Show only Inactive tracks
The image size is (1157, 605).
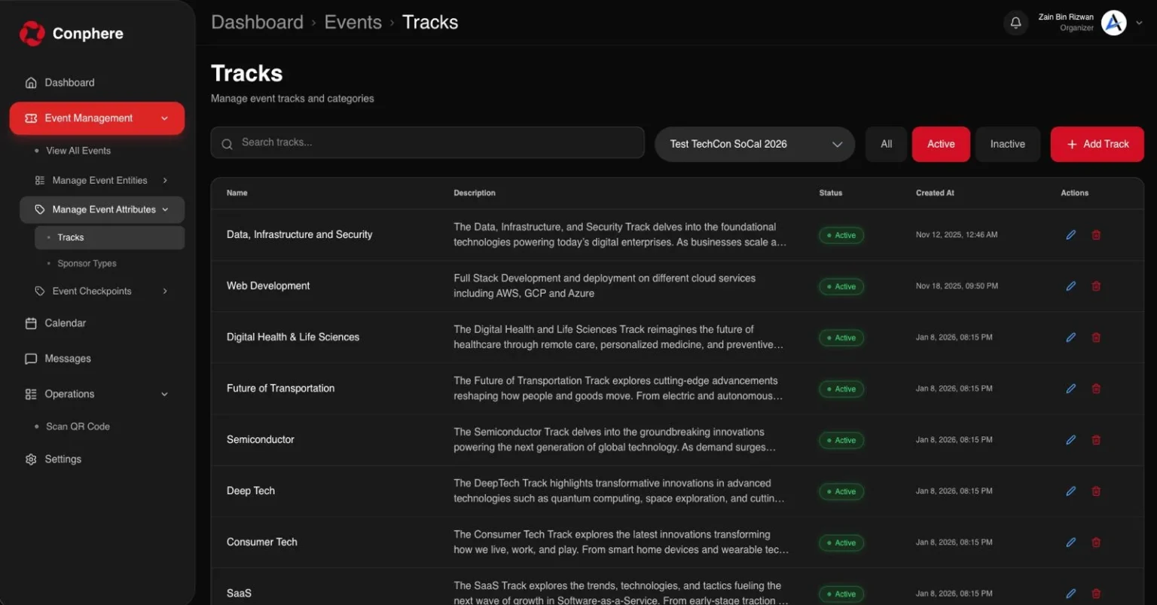point(1007,144)
